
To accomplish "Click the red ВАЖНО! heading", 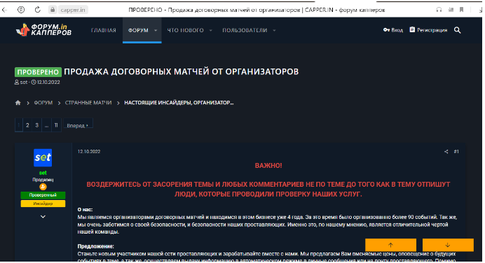I will 268,166.
